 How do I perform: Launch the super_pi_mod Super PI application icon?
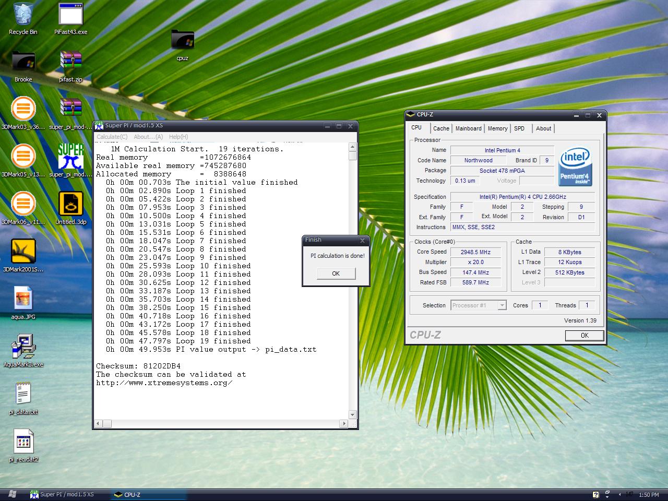coord(70,157)
